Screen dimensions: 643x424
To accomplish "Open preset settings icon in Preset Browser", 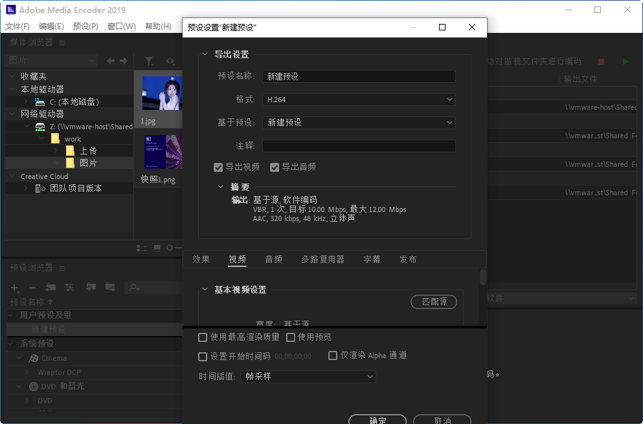I will [68, 288].
